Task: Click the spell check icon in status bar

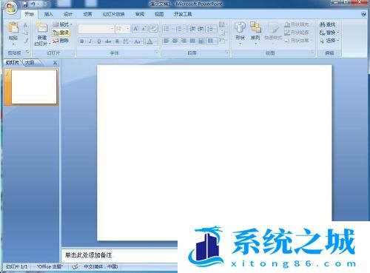Action: [75, 266]
